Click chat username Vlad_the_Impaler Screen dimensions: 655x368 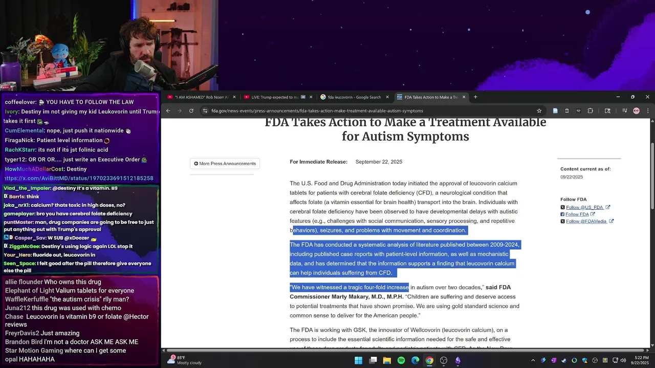point(28,189)
